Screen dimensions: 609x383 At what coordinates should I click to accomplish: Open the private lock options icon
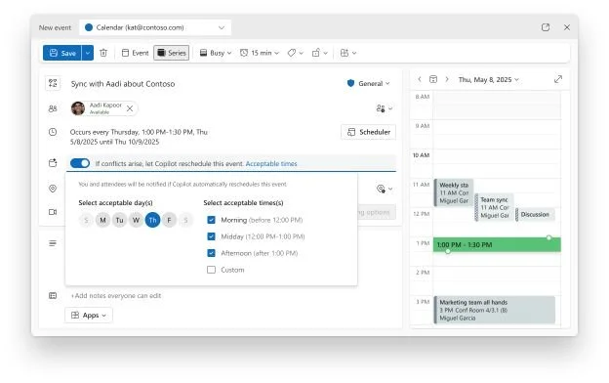coord(320,53)
